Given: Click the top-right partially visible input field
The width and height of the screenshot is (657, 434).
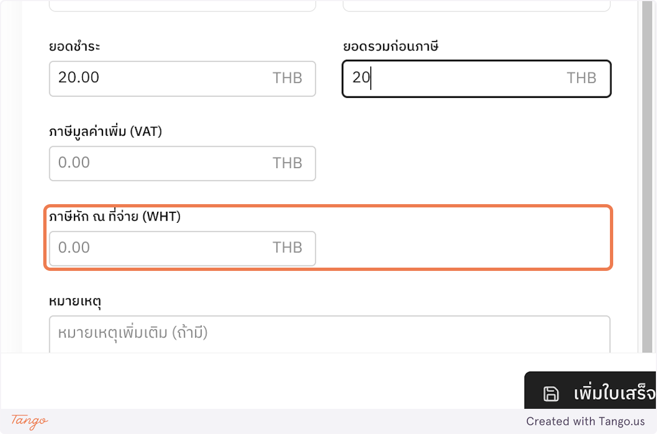Looking at the screenshot, I should tap(476, 4).
